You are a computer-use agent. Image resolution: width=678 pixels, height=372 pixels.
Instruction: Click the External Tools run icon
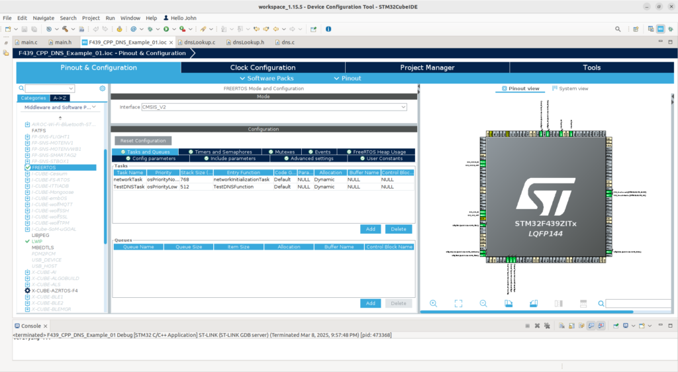(x=183, y=29)
